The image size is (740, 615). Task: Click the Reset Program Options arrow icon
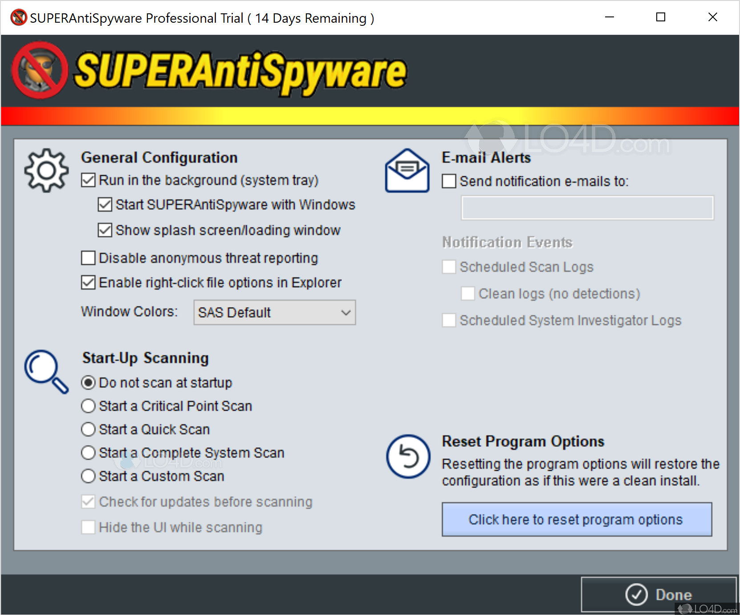407,457
